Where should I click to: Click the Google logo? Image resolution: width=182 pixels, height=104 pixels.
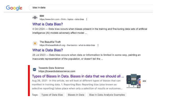point(14,8)
